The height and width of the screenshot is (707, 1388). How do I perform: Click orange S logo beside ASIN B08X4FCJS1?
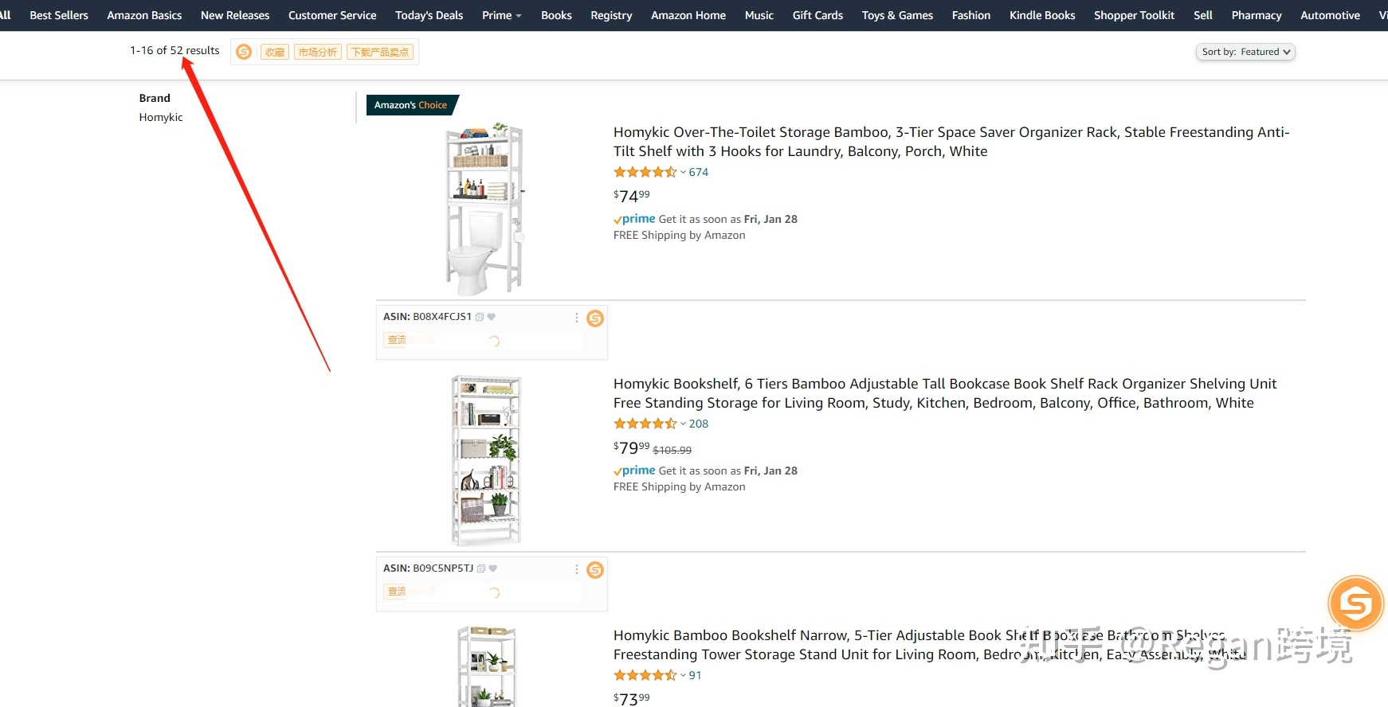[x=595, y=318]
